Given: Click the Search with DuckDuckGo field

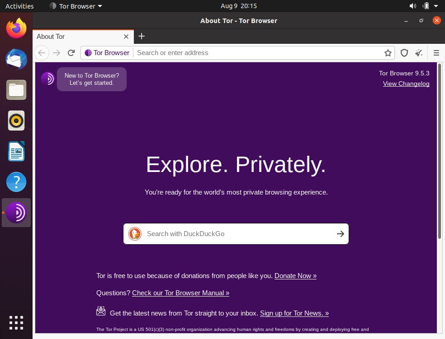Looking at the screenshot, I should (236, 234).
